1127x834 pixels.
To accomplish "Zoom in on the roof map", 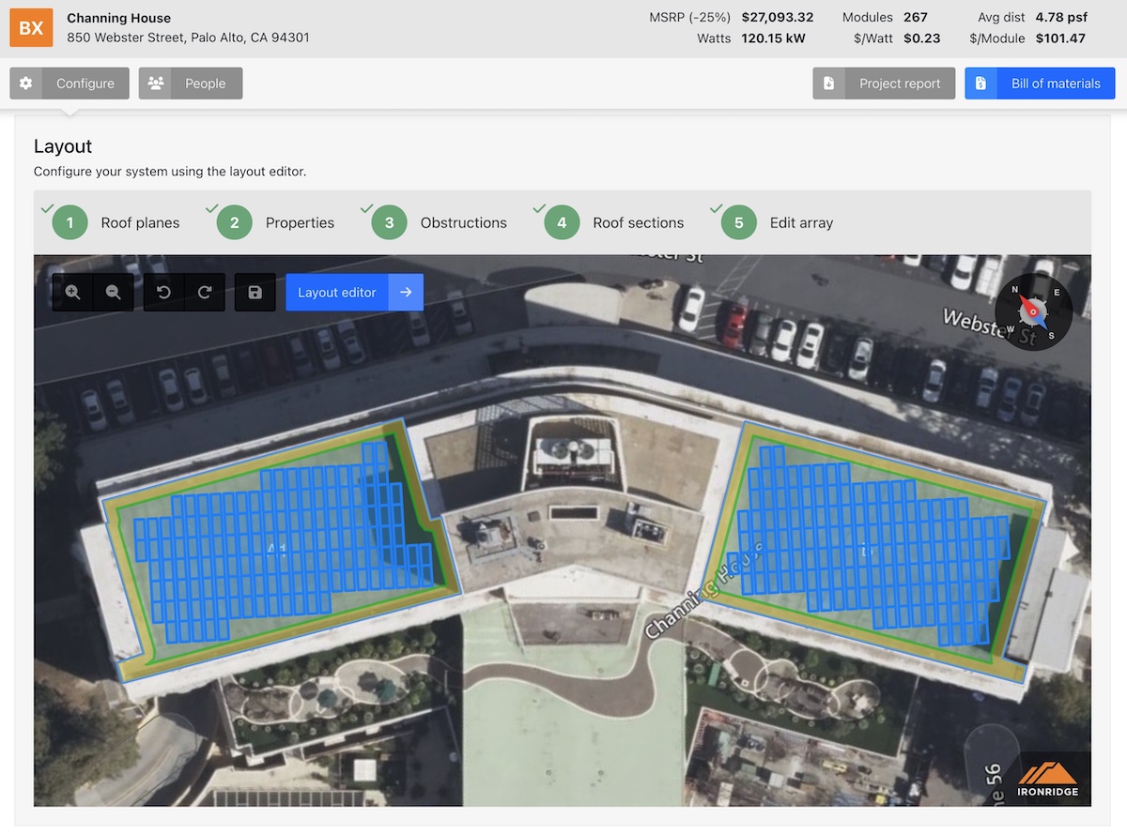I will pyautogui.click(x=72, y=293).
